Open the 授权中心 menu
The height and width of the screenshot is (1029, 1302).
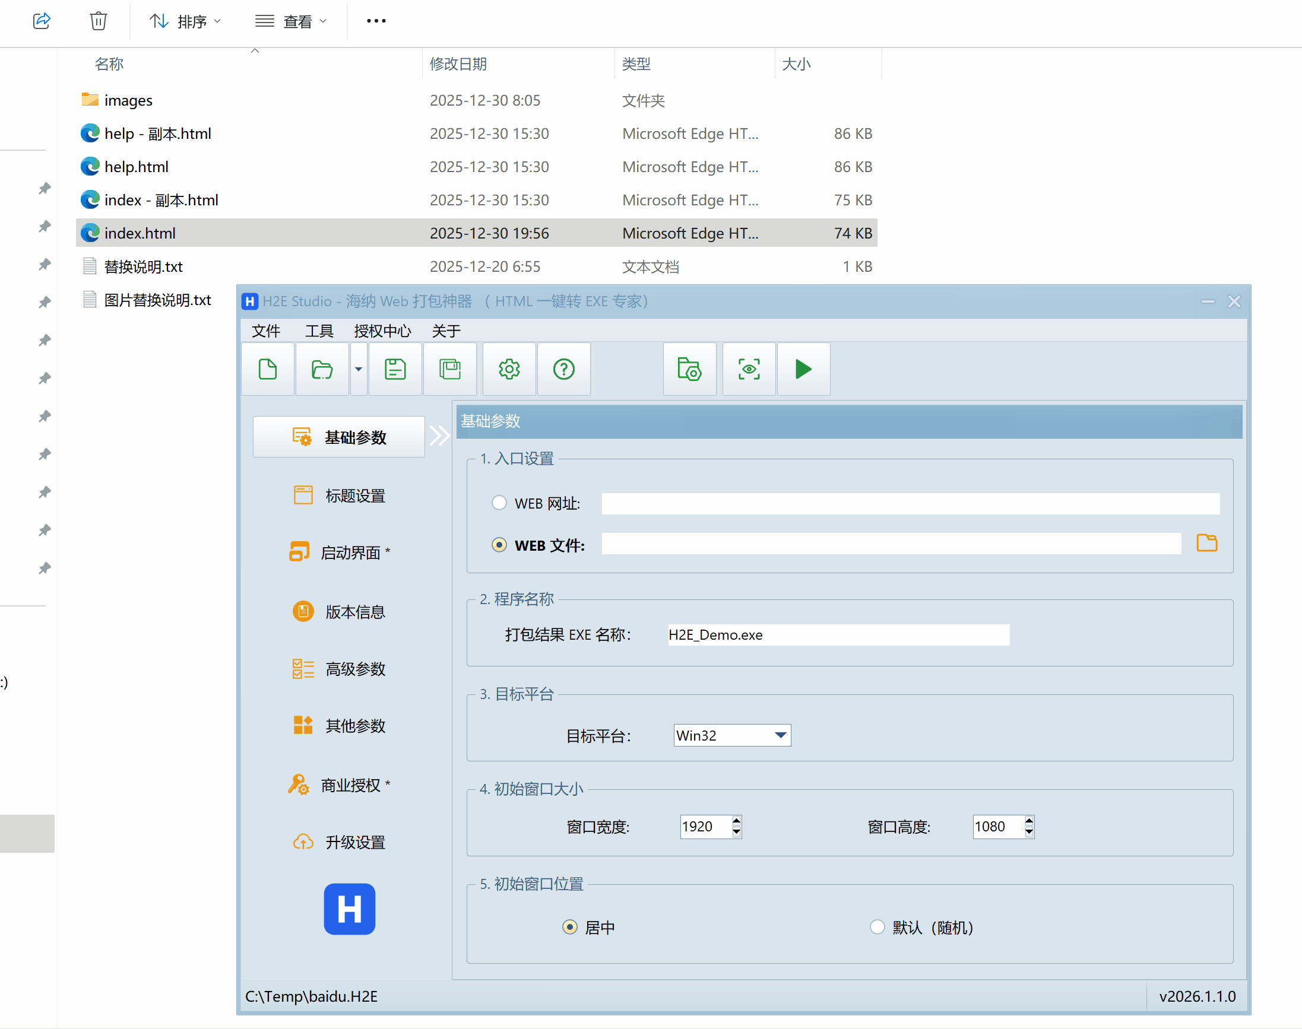(x=383, y=331)
